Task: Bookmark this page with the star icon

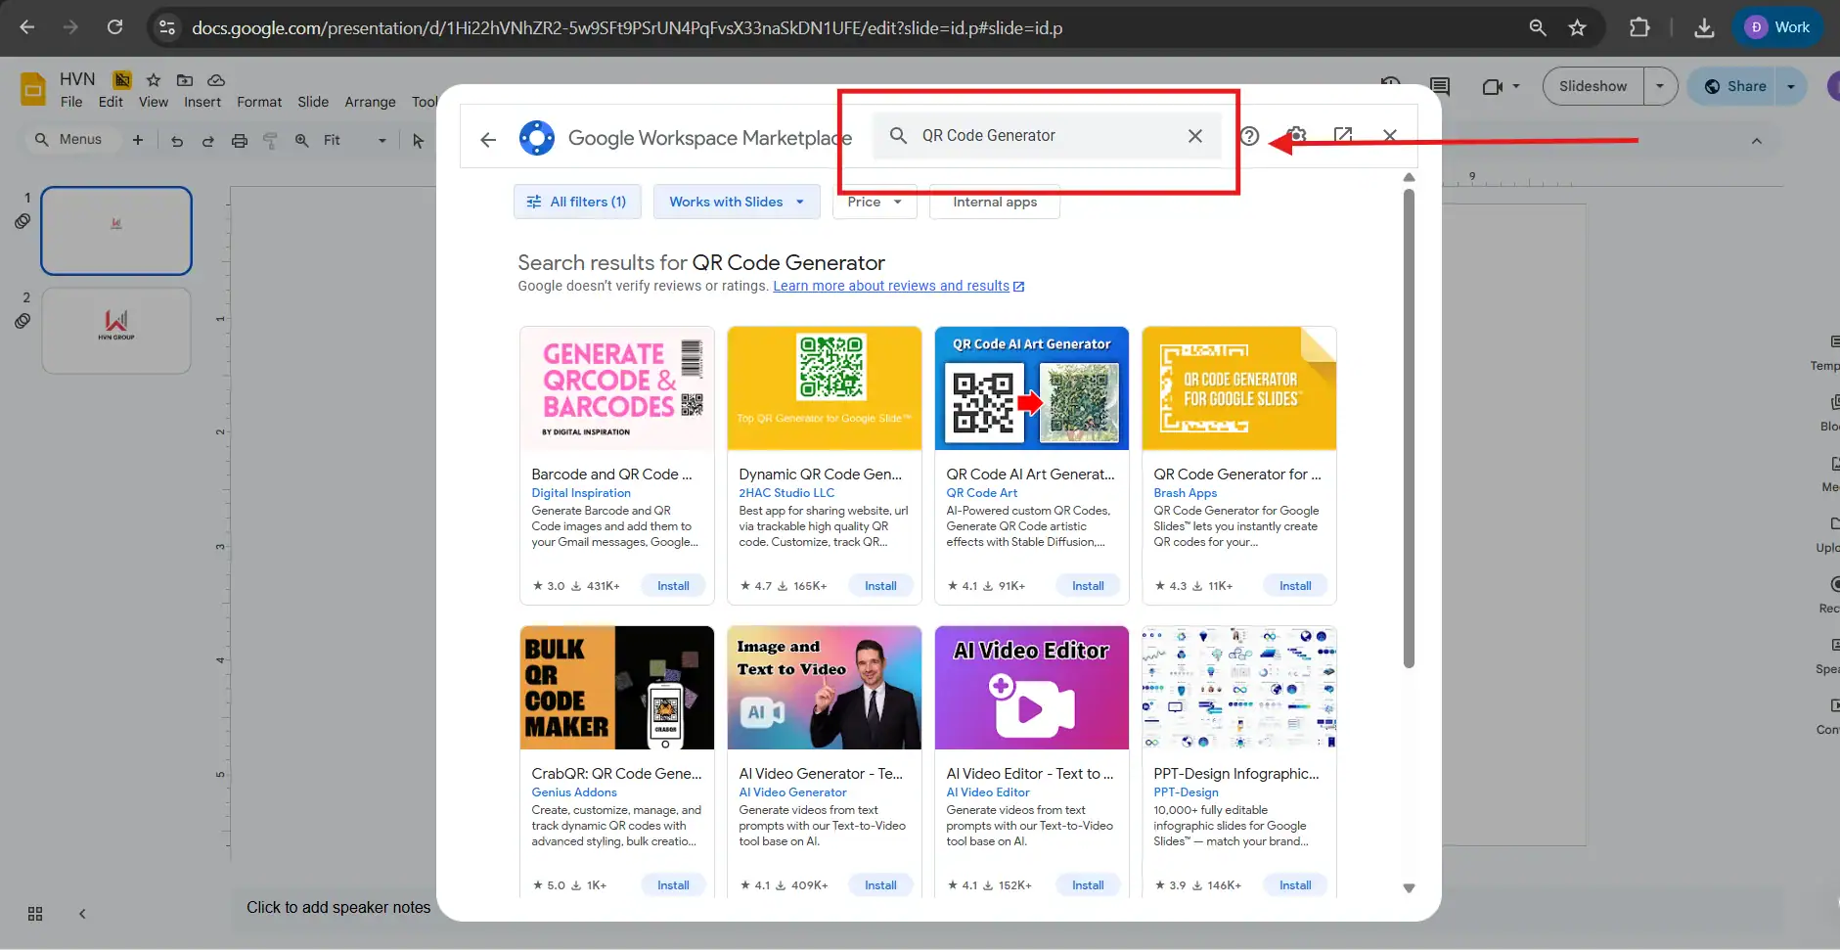Action: 1577,27
